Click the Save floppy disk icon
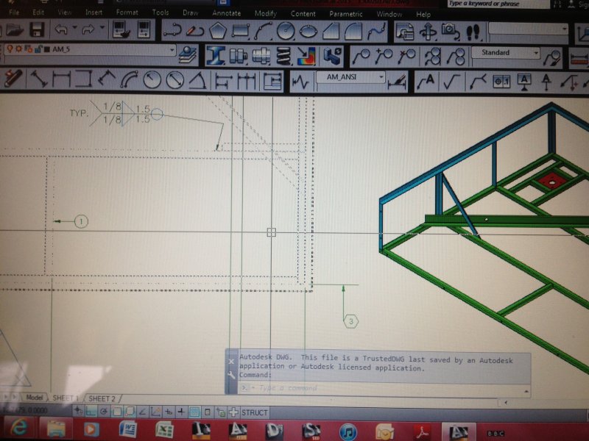Screen dimensions: 589x441 click(x=37, y=29)
